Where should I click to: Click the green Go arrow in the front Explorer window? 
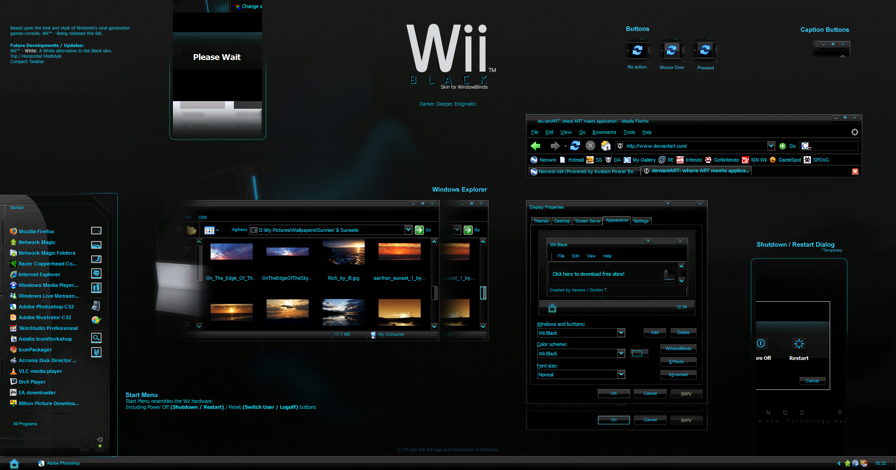[x=419, y=230]
